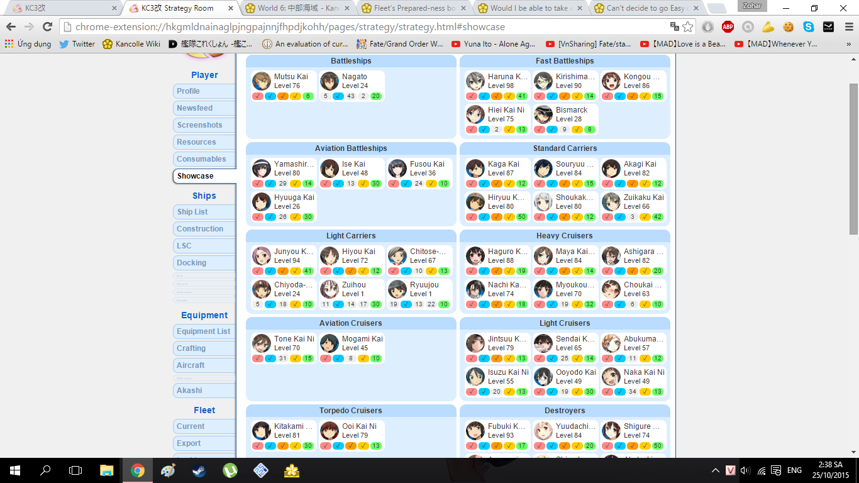
Task: Click Mutsu Kai's portrait icon
Action: (262, 81)
